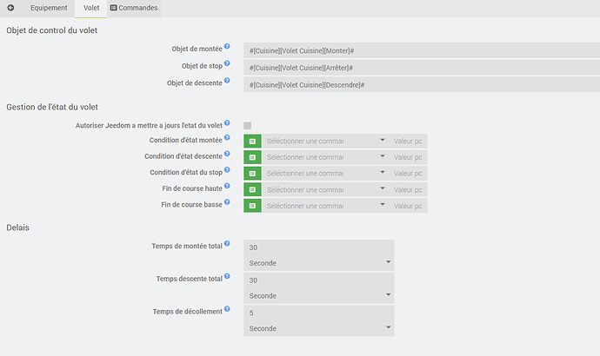Viewport: 600px width, 356px height.
Task: Enable Autoriser Jeedom a mettre a jours checkbox
Action: pos(248,126)
